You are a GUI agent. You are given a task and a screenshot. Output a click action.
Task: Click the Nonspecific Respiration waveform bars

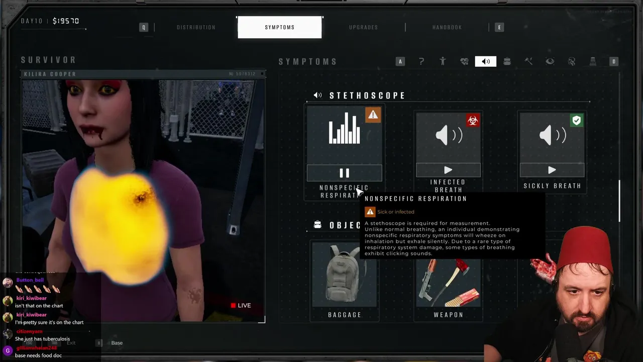tap(345, 129)
